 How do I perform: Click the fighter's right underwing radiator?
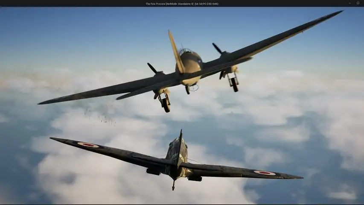(195, 178)
